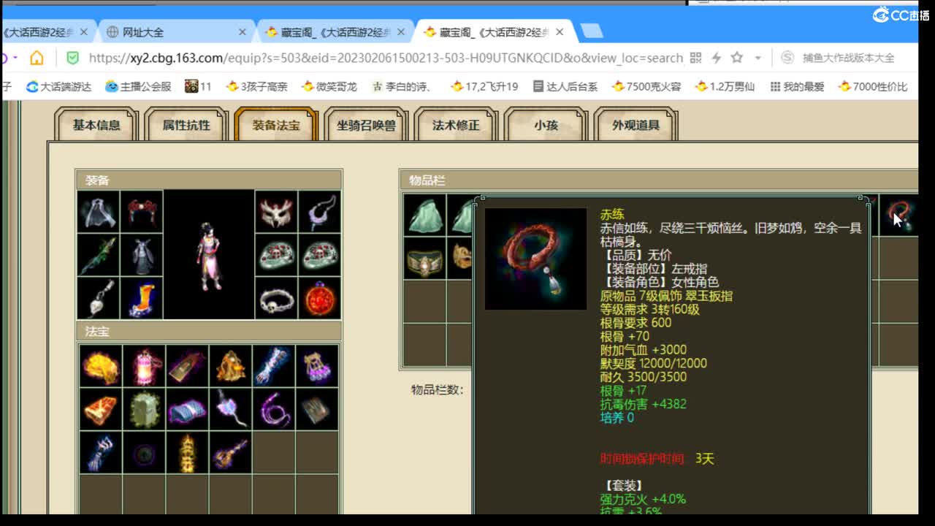
Task: Open the 微笑哥龙 bookmark
Action: coord(329,86)
